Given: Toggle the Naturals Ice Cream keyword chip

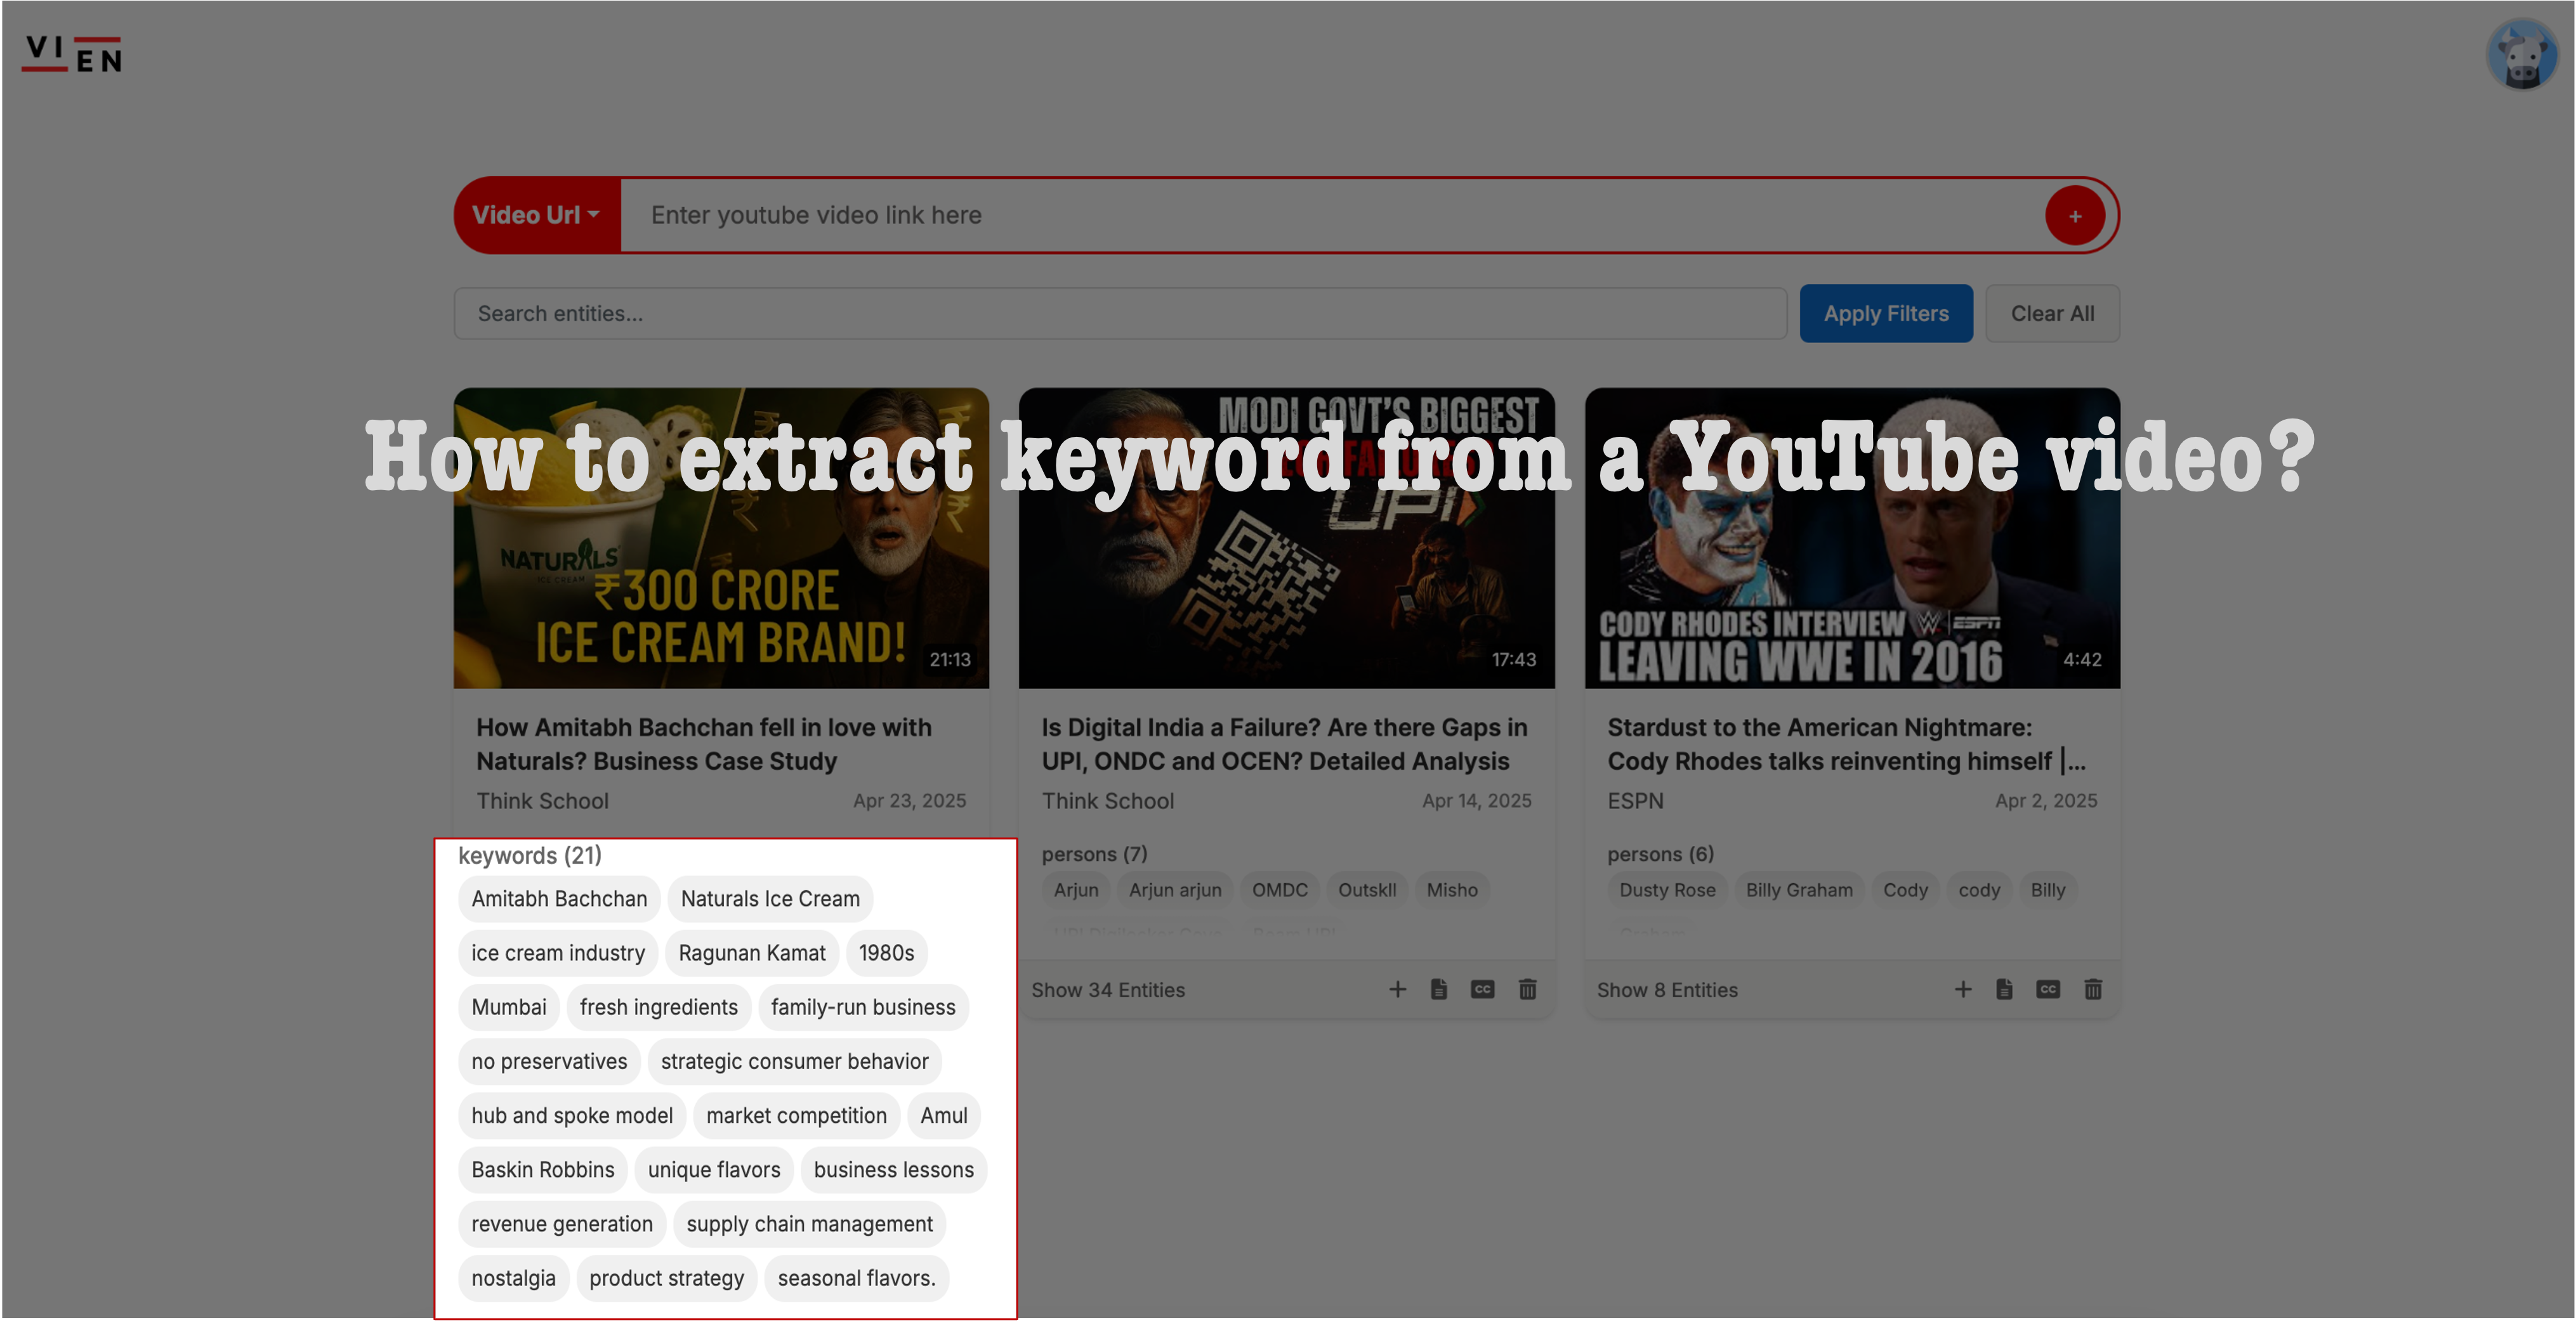Looking at the screenshot, I should click(770, 898).
